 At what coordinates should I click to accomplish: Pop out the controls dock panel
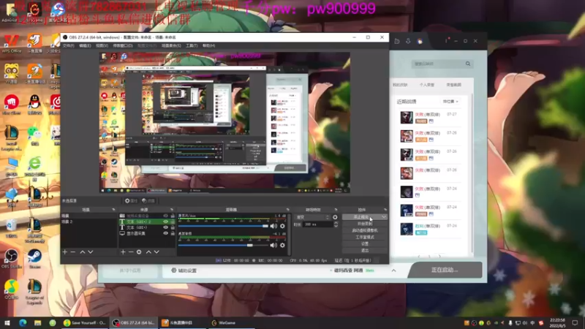point(385,210)
